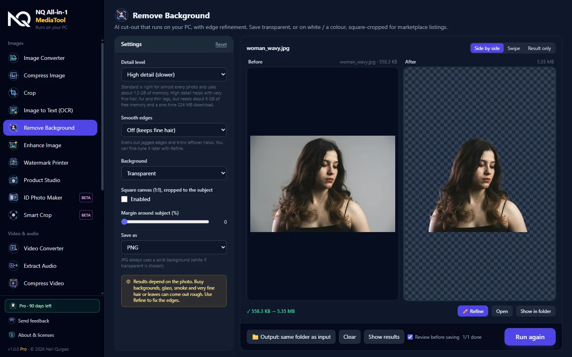The height and width of the screenshot is (357, 572).
Task: Click Output: same folder as input
Action: 291,337
